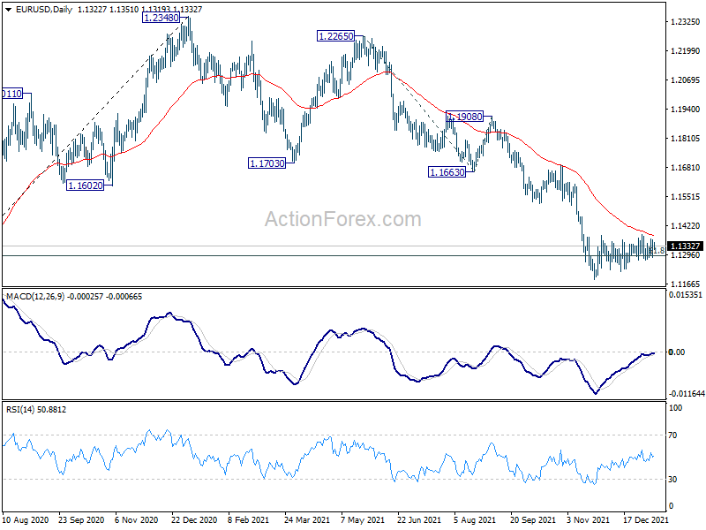Click the RSI(14) 50.8812 indicator label
Viewport: 706px width, 530px height.
point(36,410)
